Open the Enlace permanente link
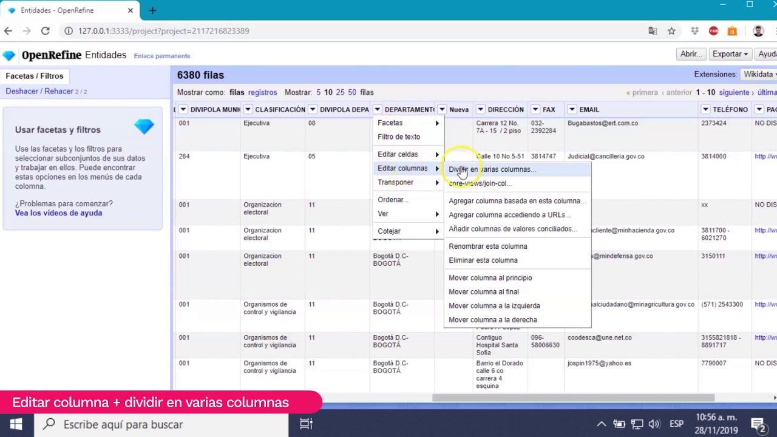Image resolution: width=777 pixels, height=437 pixels. [x=162, y=56]
